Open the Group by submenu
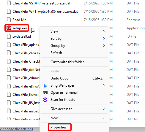145x132 pixels. click(x=74, y=46)
